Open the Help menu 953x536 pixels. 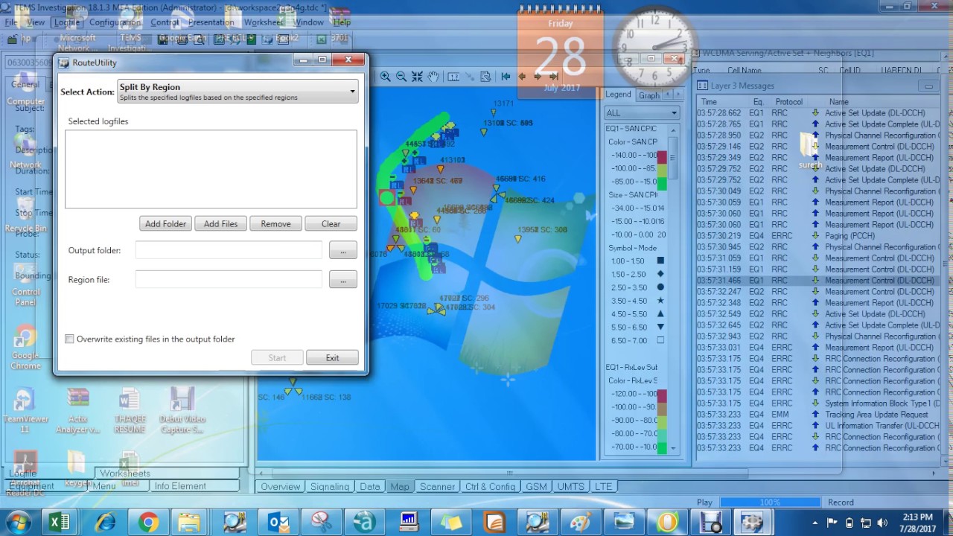click(342, 22)
